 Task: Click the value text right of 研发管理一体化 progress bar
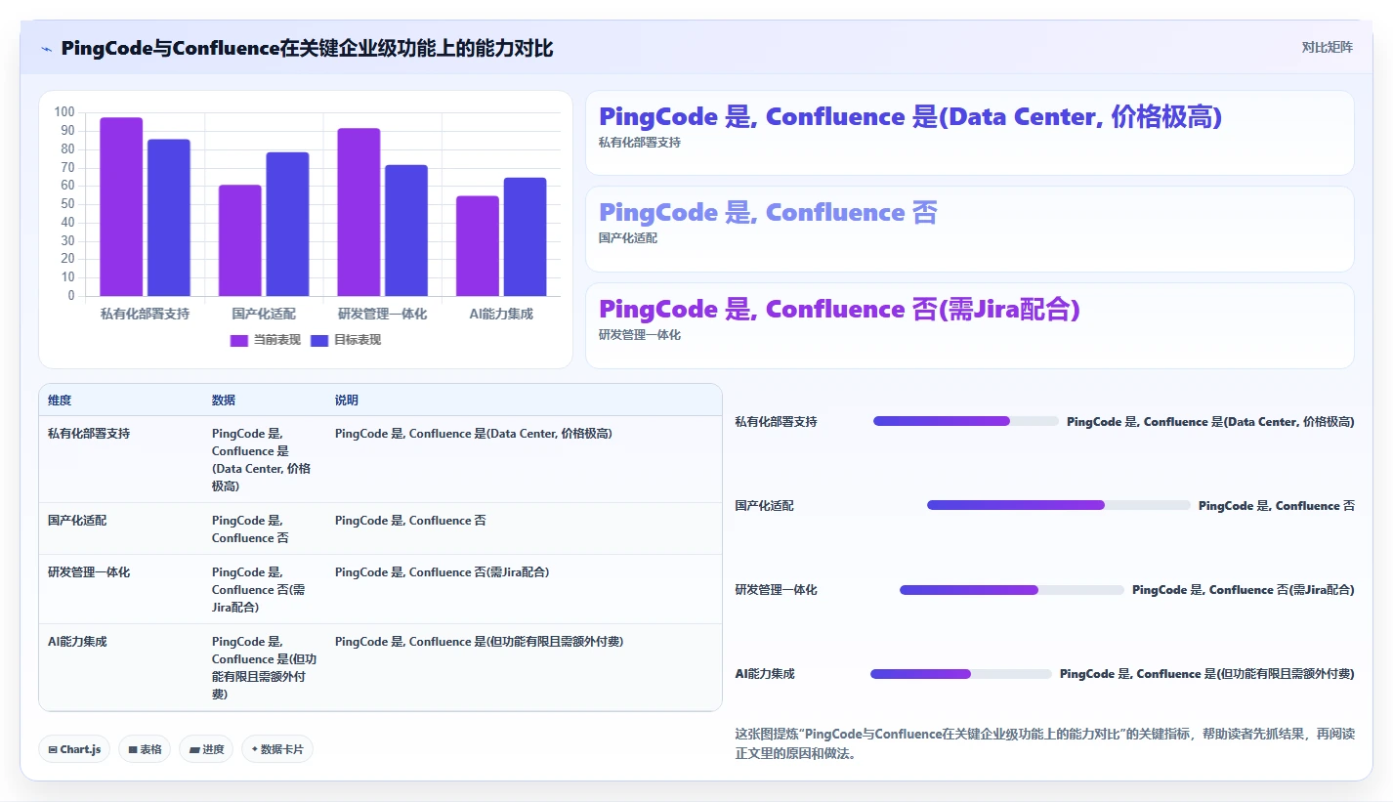click(x=1244, y=590)
